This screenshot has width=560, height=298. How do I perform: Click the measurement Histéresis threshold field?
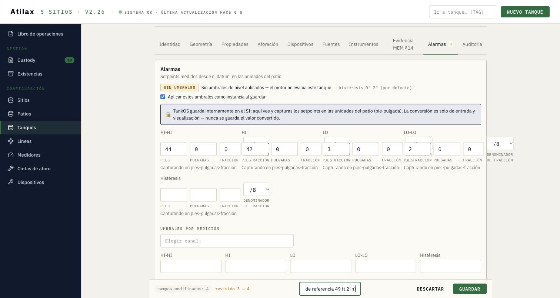click(x=450, y=267)
